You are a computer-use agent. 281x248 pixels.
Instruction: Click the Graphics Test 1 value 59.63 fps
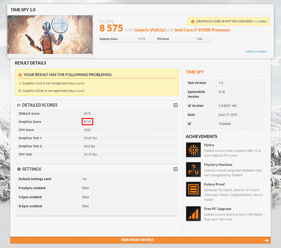click(x=90, y=138)
